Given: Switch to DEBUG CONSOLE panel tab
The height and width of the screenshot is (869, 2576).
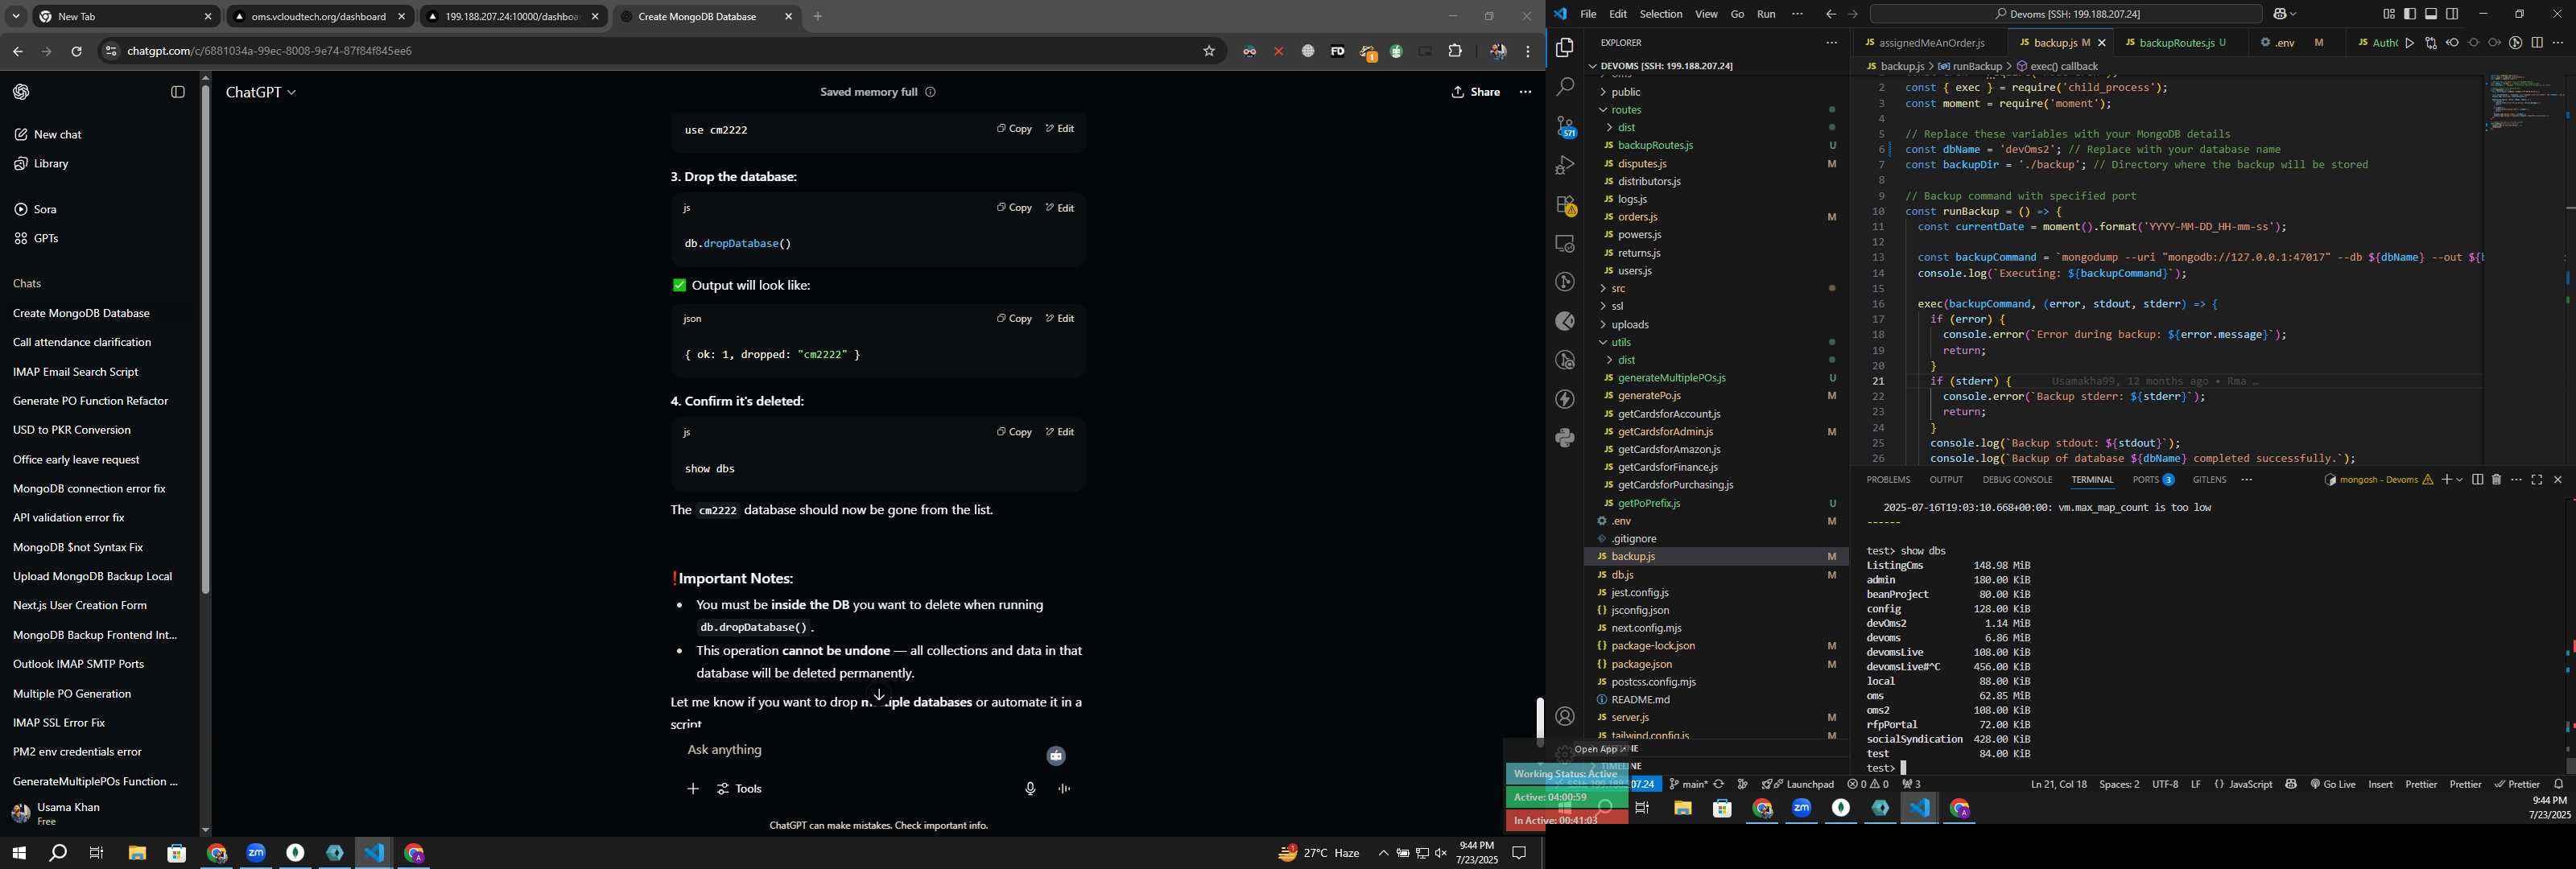Looking at the screenshot, I should tap(2017, 480).
